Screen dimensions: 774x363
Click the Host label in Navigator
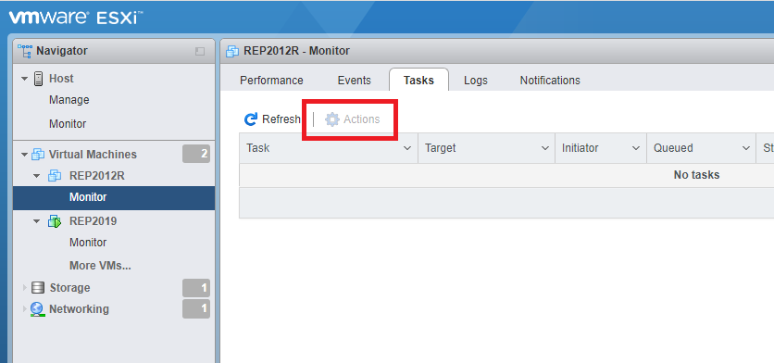click(61, 79)
